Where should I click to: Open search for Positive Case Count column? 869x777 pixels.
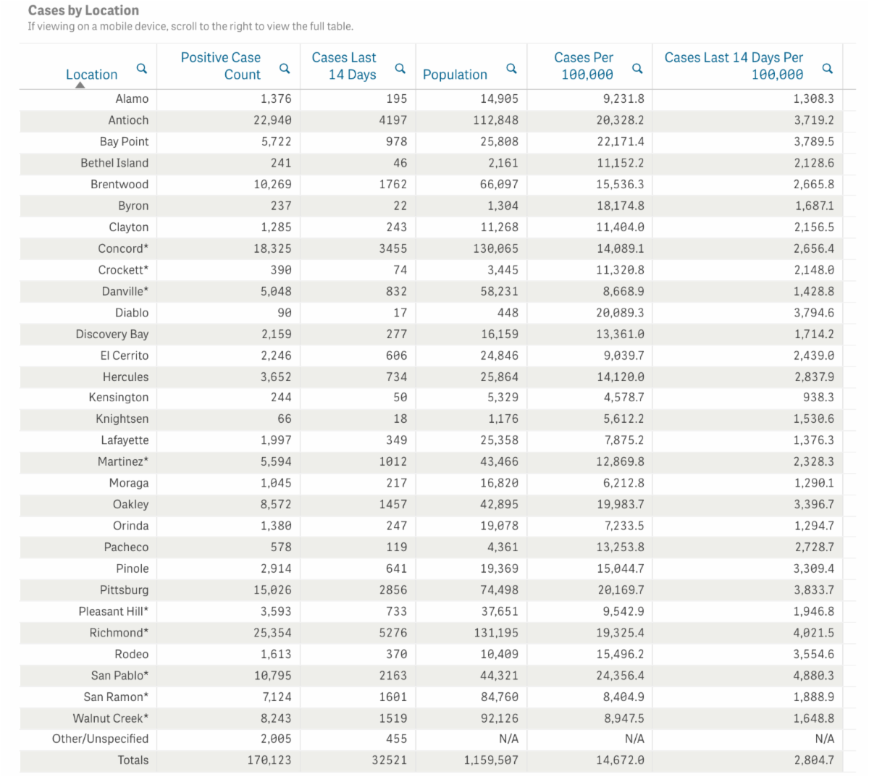pos(285,69)
